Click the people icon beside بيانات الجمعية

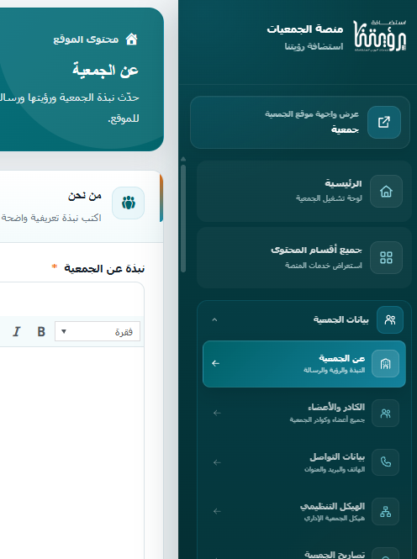(x=390, y=319)
